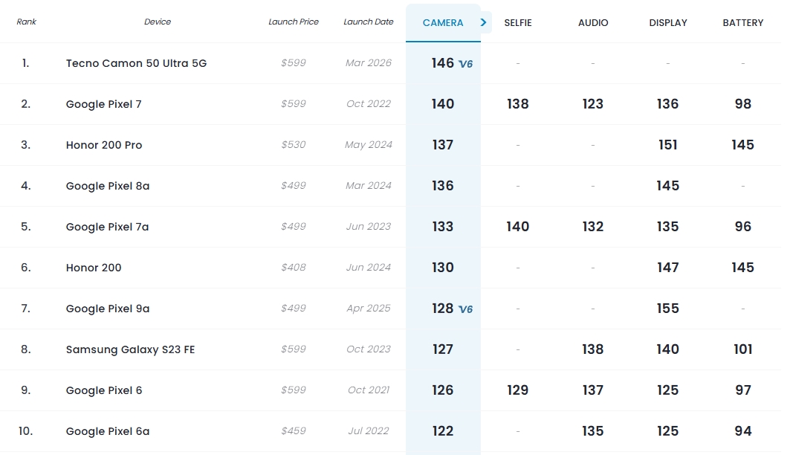793x455 pixels.
Task: Sort by Launch Date column header
Action: point(369,22)
